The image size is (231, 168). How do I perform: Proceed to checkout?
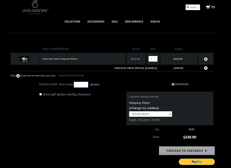coord(187,151)
